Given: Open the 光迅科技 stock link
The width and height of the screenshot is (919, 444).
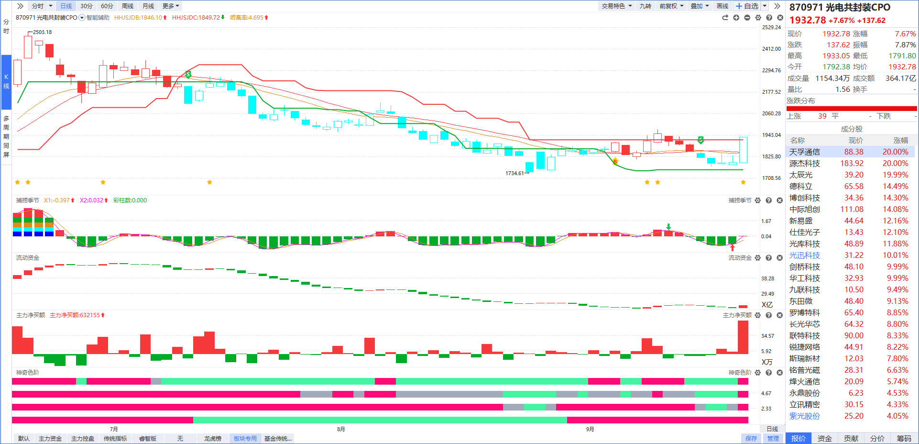Looking at the screenshot, I should [x=805, y=255].
